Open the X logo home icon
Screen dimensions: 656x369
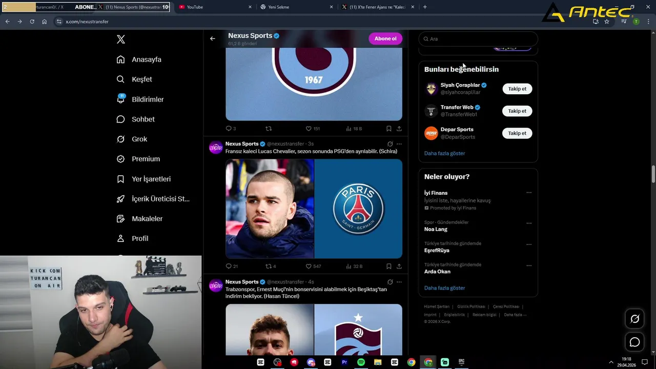(121, 39)
